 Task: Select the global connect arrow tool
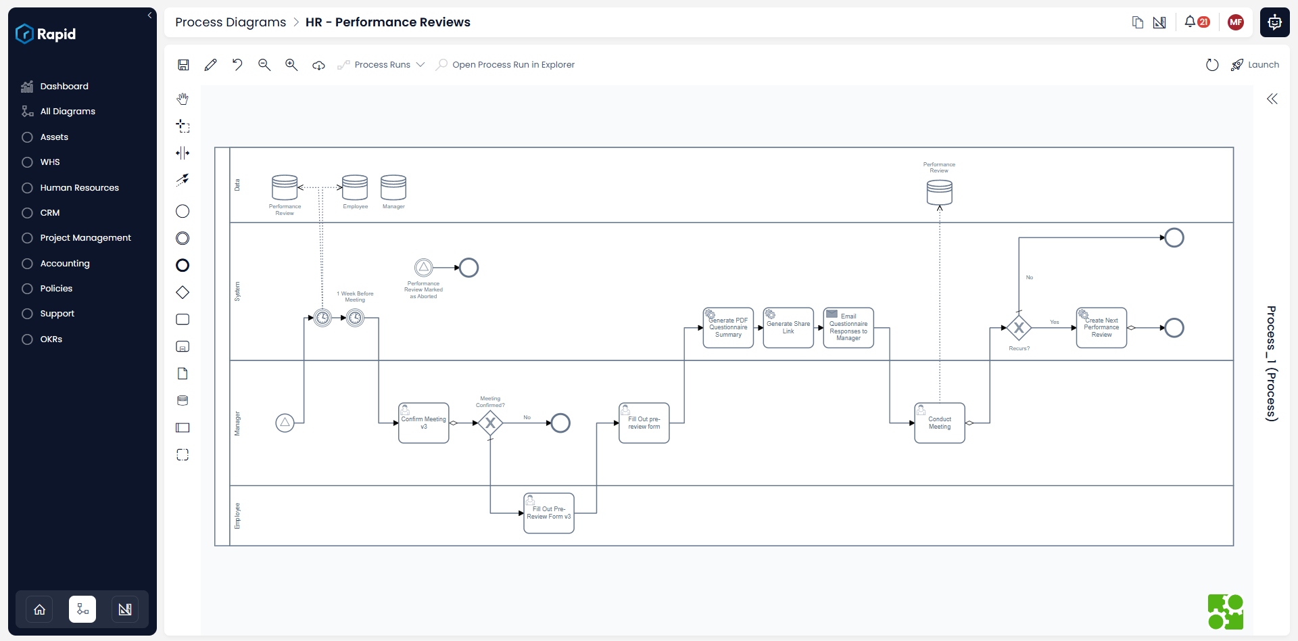(x=183, y=180)
